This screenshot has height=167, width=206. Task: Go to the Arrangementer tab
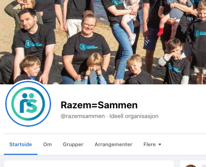[113, 144]
